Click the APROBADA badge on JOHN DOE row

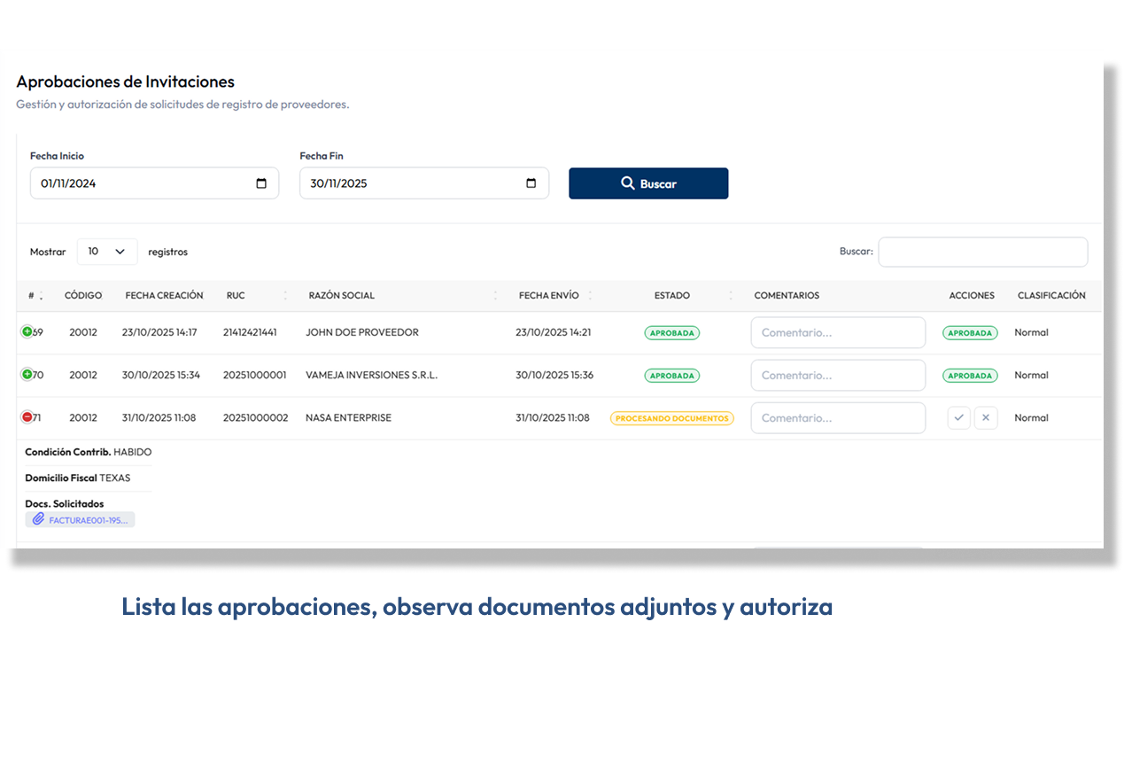click(x=671, y=332)
